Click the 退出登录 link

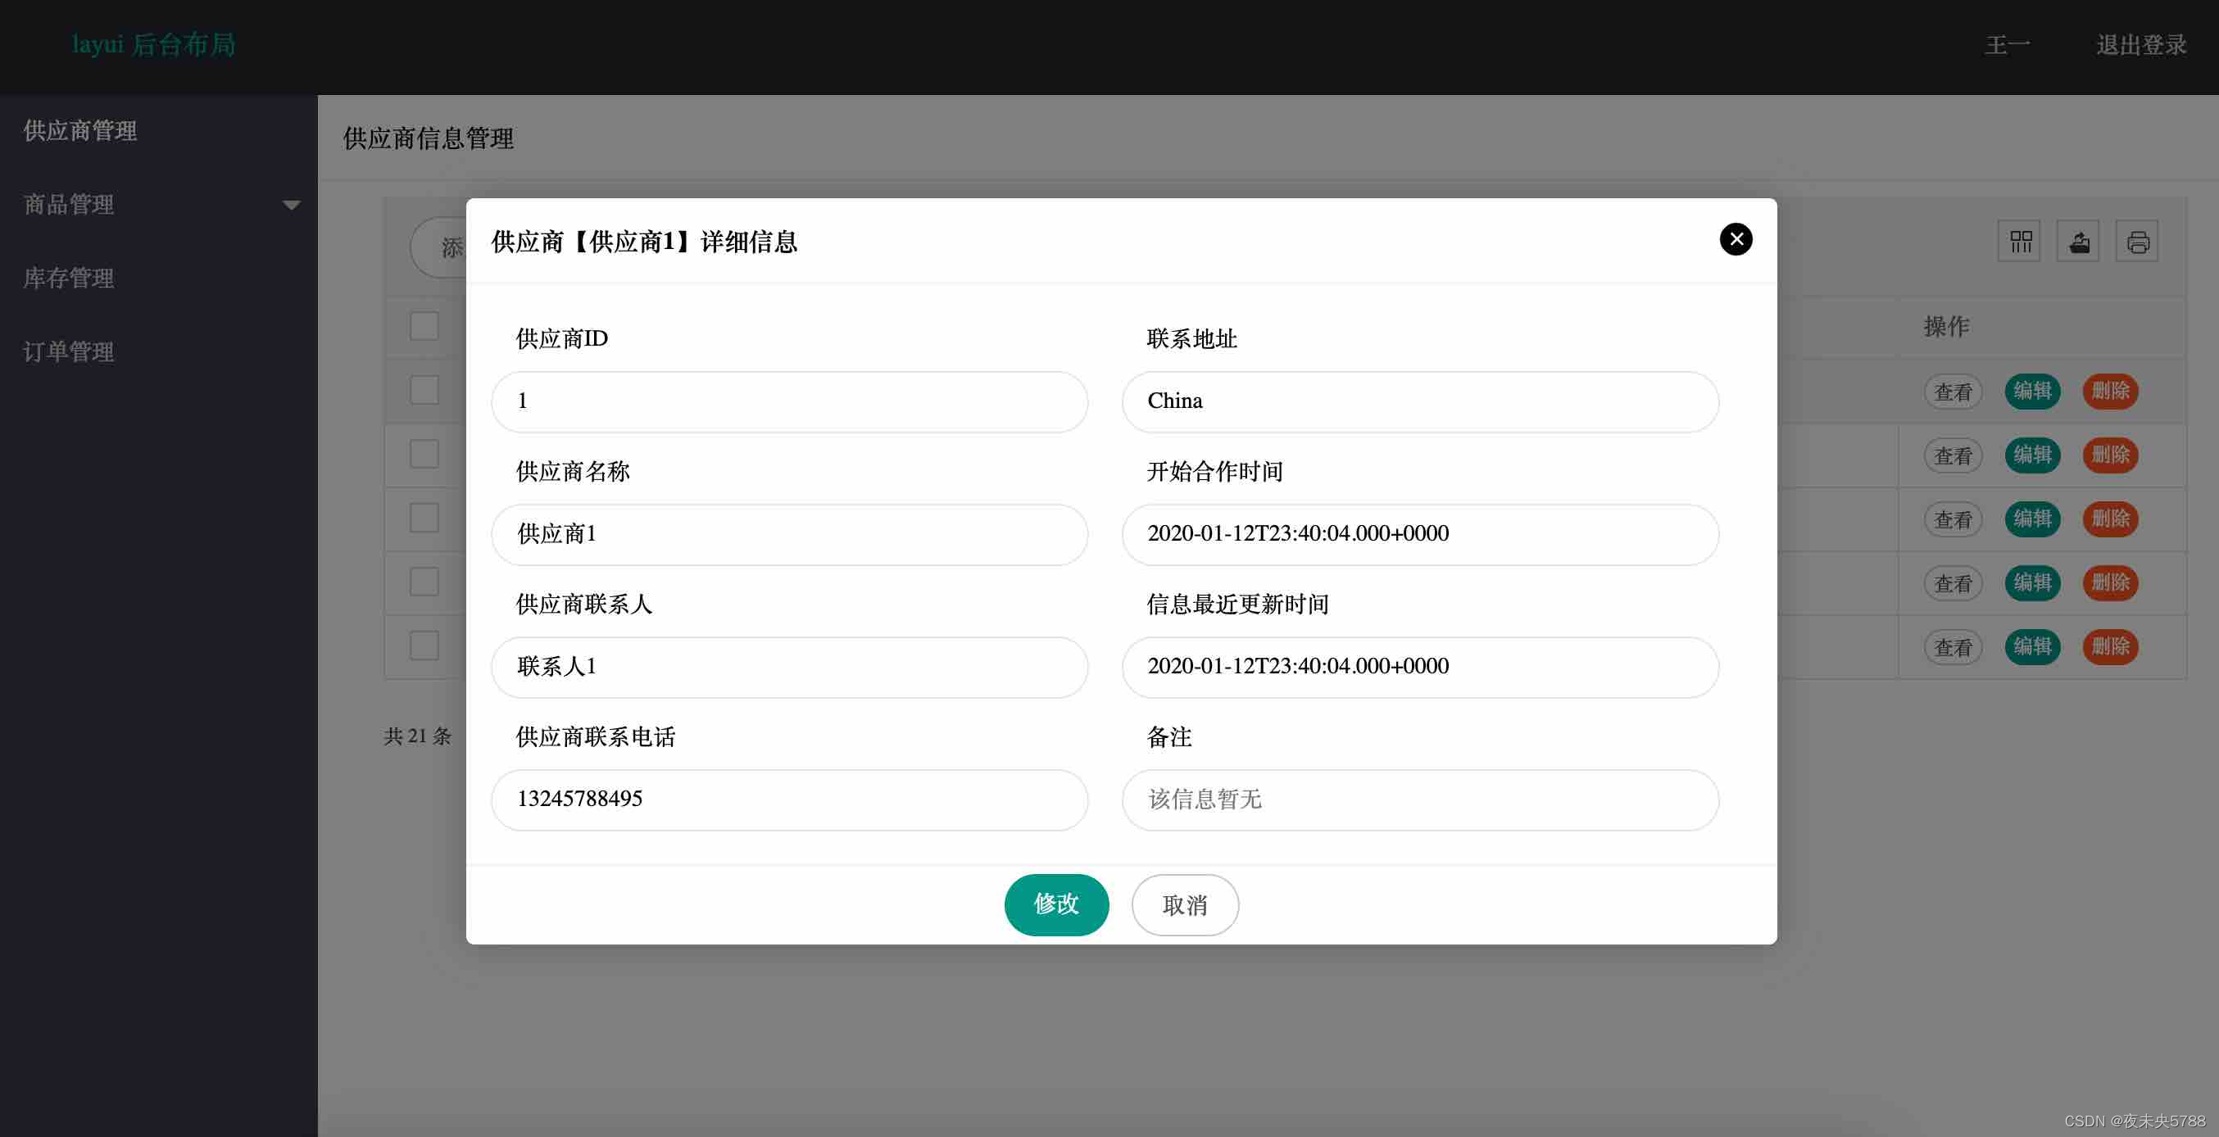(x=2140, y=45)
